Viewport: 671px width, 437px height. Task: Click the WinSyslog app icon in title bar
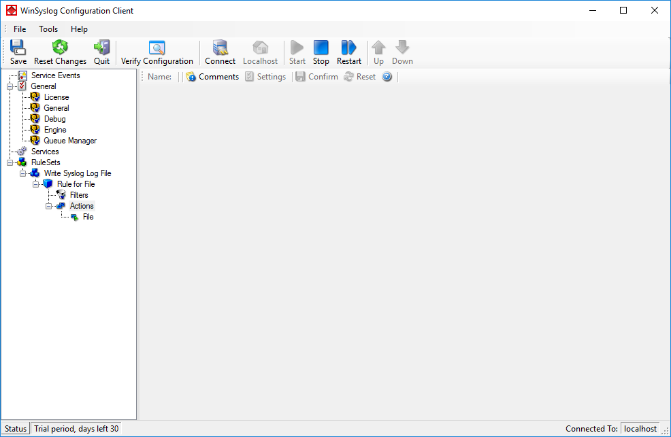pyautogui.click(x=11, y=10)
